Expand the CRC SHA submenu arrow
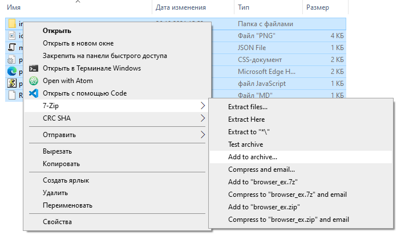The image size is (409, 248). [x=203, y=118]
